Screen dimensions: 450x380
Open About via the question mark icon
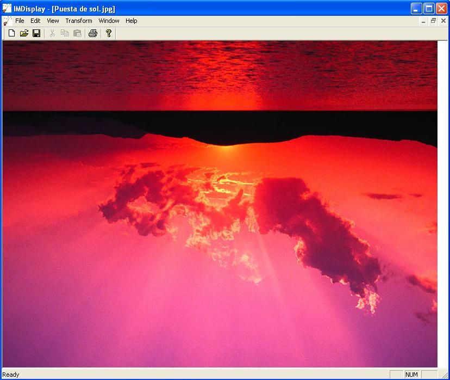click(x=109, y=33)
